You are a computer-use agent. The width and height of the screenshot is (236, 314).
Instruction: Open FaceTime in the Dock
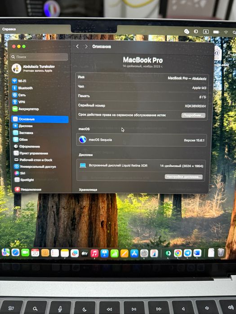25,253
